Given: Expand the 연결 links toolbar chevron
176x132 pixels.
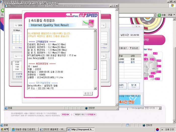Looking at the screenshot, I should 174,15.
